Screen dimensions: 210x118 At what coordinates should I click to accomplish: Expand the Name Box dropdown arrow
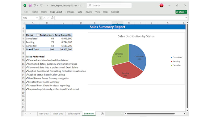pos(37,18)
